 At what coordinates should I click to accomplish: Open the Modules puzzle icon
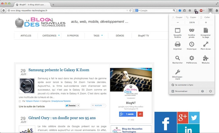pos(206,58)
